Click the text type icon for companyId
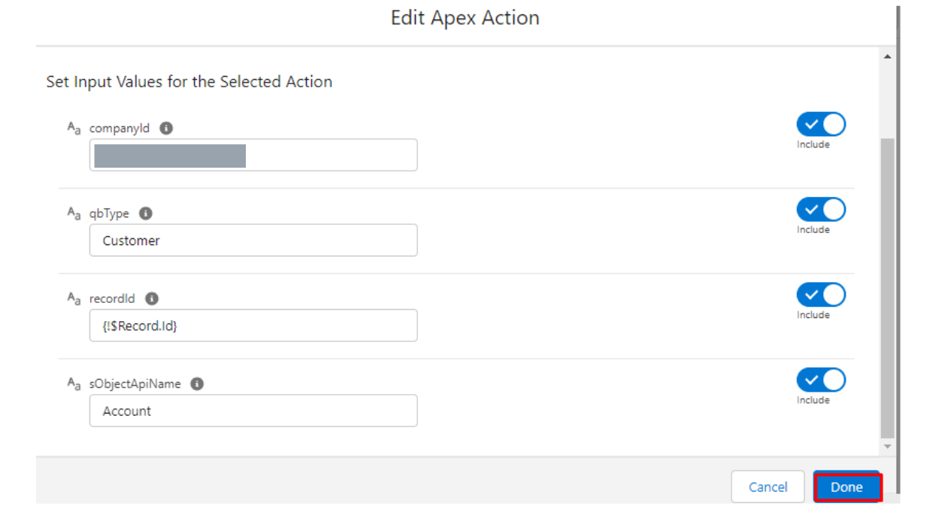Image resolution: width=951 pixels, height=506 pixels. point(74,129)
